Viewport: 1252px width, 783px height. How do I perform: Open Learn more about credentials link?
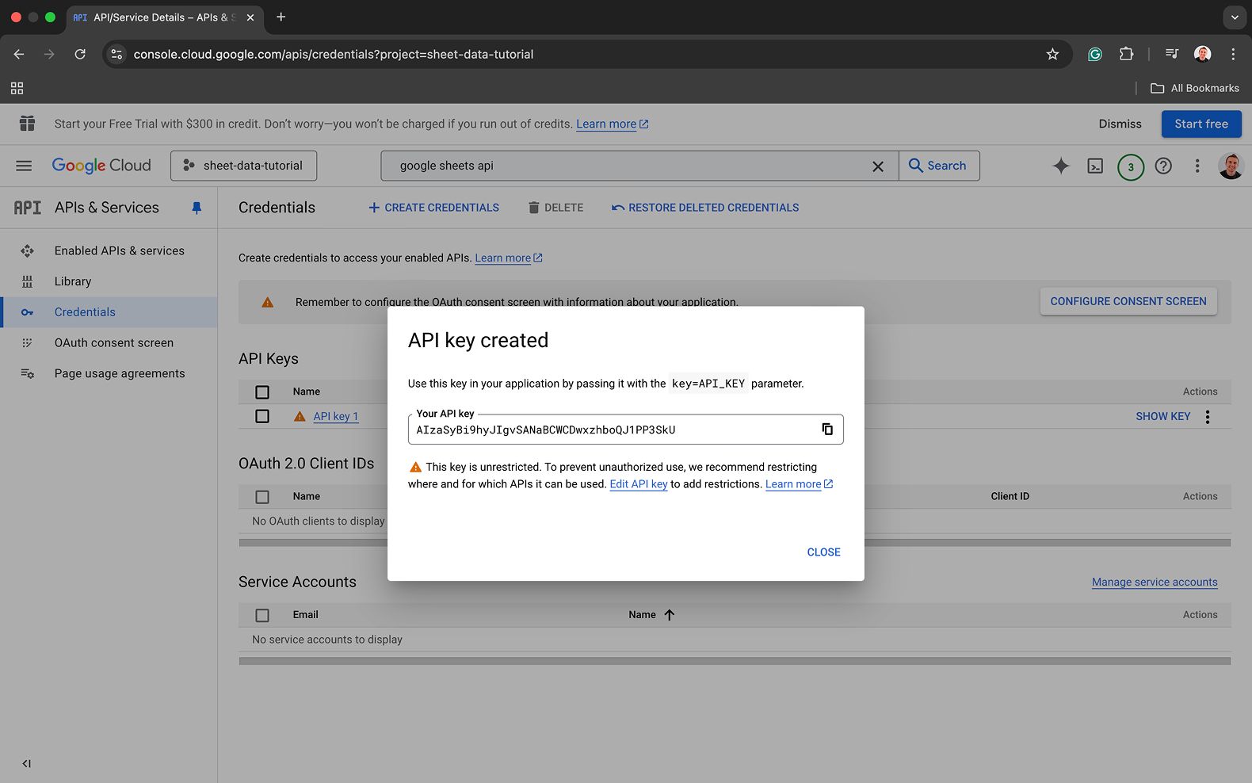point(509,258)
